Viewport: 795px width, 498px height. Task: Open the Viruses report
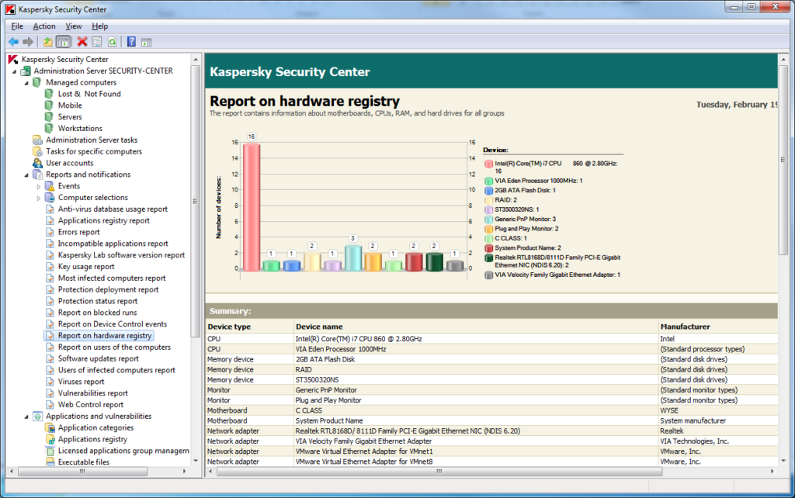tap(81, 382)
